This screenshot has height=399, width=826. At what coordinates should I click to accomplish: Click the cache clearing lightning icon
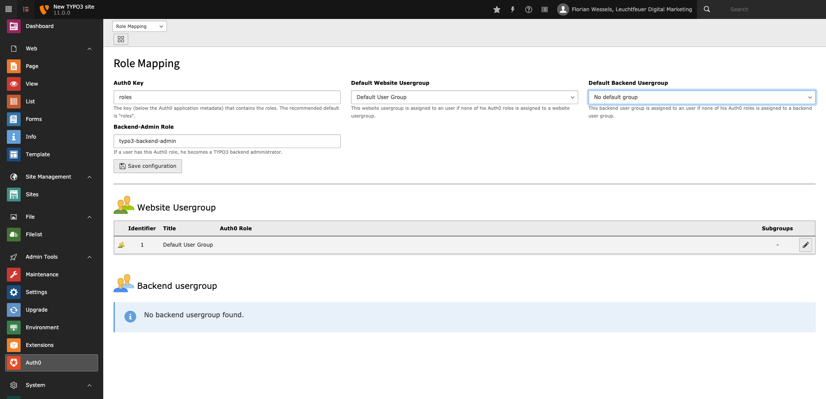click(513, 9)
